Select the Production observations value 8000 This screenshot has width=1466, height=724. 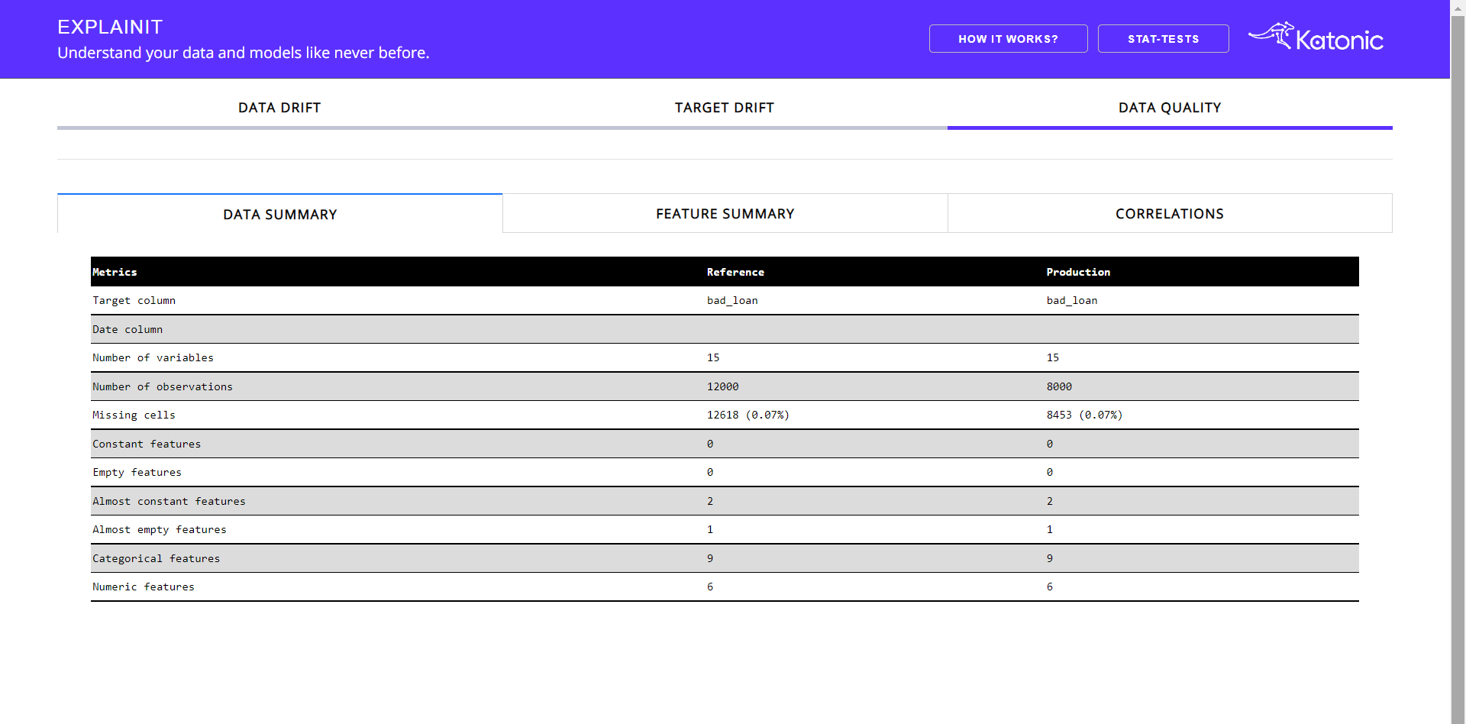(x=1059, y=386)
